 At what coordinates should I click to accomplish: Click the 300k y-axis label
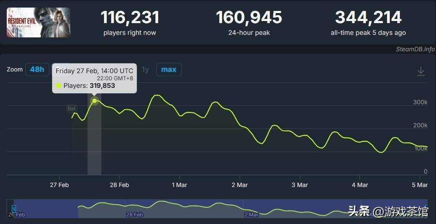point(420,103)
